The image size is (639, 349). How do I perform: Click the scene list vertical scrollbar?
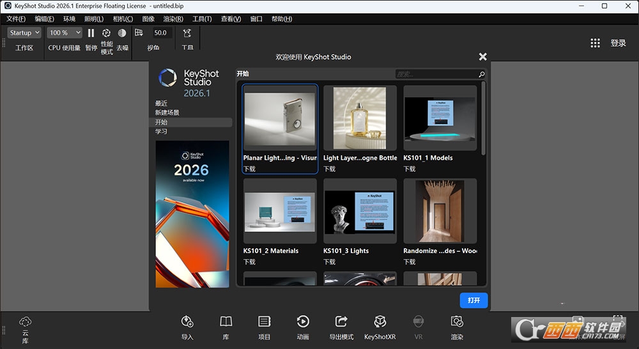[483, 118]
